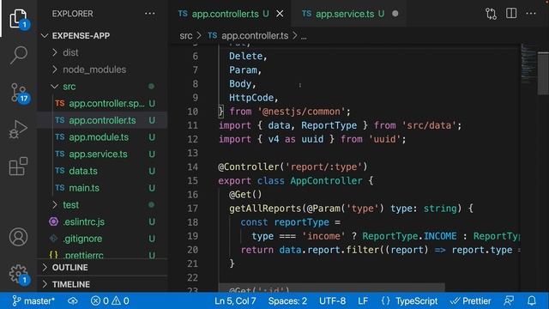Image resolution: width=549 pixels, height=309 pixels.
Task: Click @Controller('report/:type') decorator line
Action: tap(293, 167)
